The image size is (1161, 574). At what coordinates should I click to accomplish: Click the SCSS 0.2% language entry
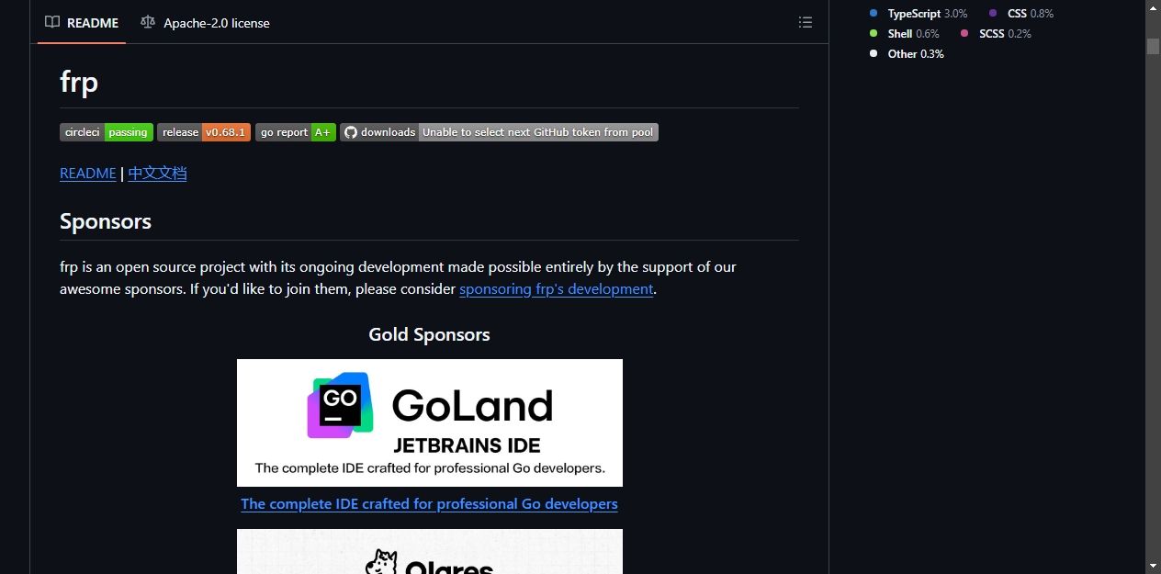(x=996, y=34)
